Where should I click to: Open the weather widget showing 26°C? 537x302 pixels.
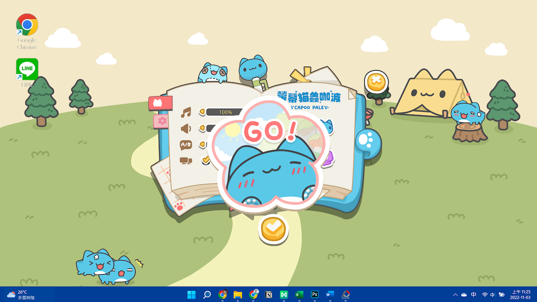tap(21, 294)
